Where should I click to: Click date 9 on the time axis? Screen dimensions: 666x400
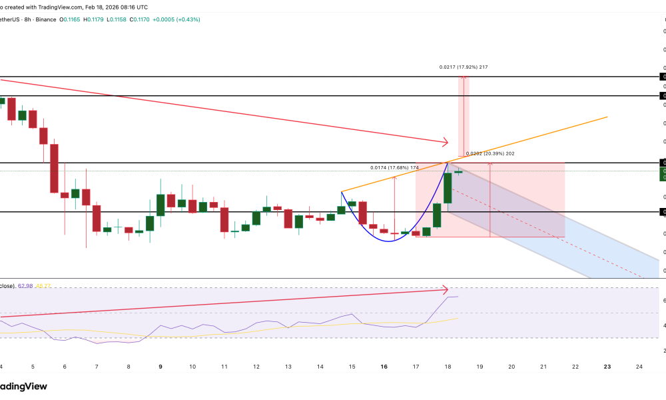160,367
